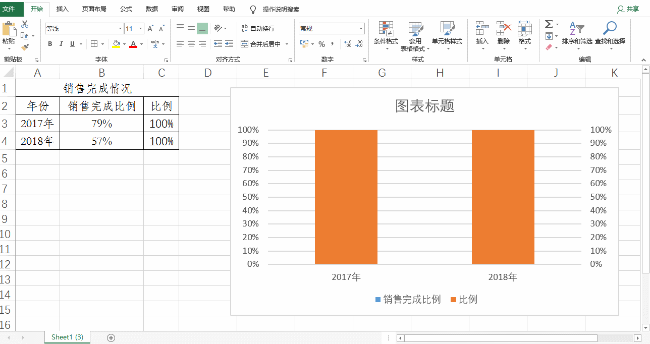Click the Borders grid icon
Viewport: 650px width, 344px height.
[x=94, y=44]
